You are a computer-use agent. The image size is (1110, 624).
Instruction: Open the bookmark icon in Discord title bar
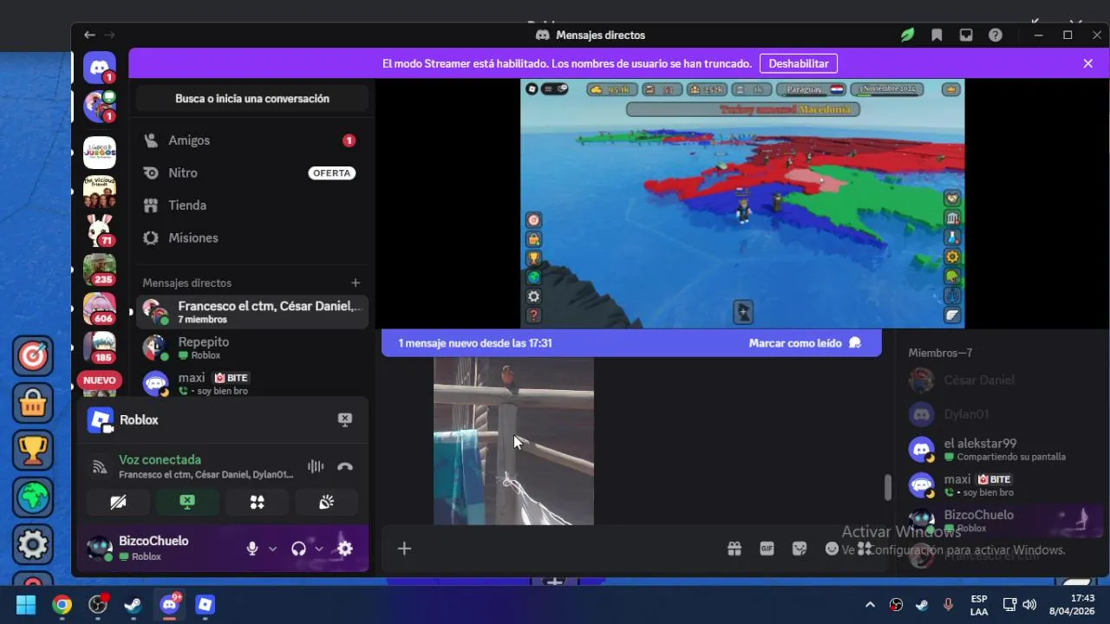click(937, 35)
